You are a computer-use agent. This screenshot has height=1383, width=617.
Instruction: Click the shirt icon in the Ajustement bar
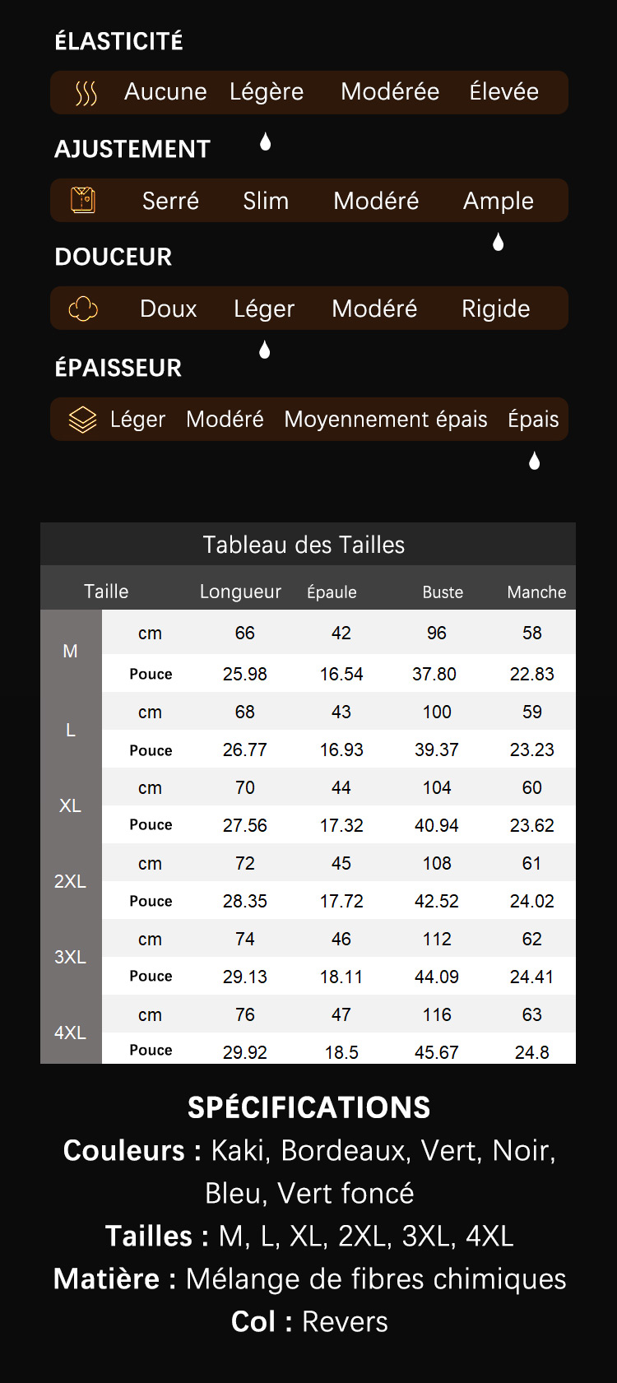tap(83, 200)
